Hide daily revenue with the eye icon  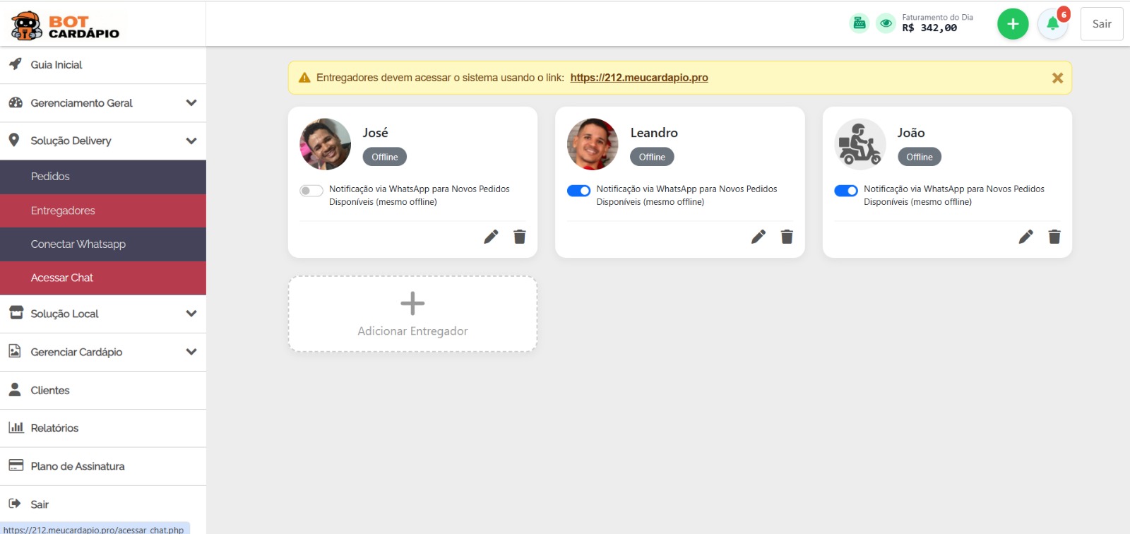[x=886, y=23]
